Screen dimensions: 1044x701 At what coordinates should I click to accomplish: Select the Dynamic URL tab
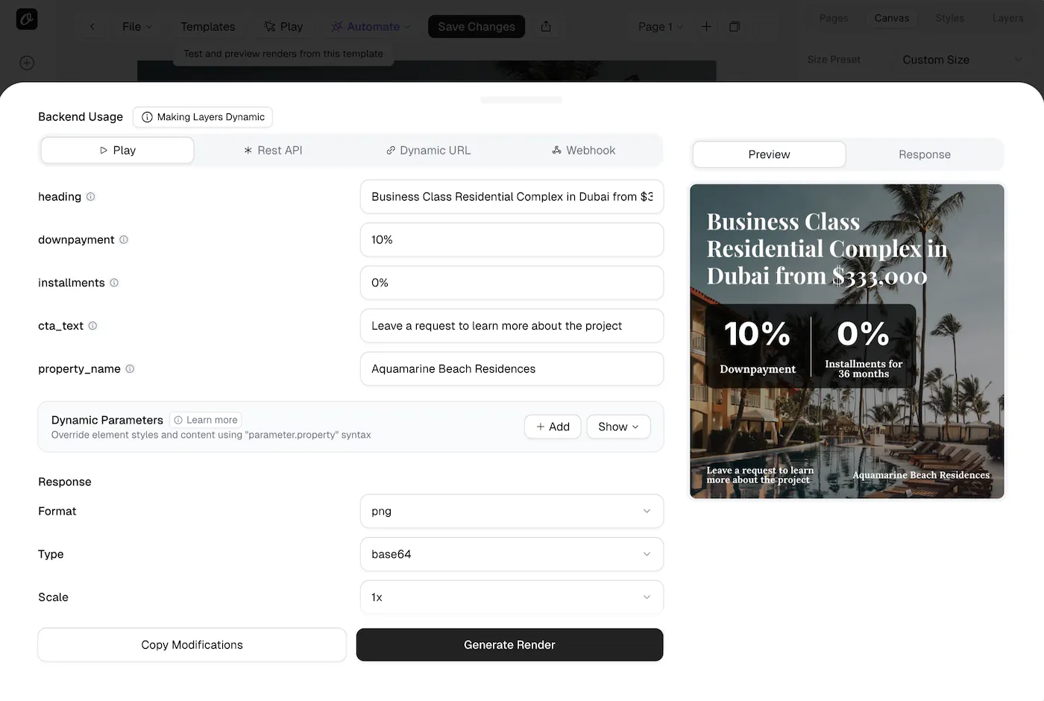pyautogui.click(x=428, y=150)
